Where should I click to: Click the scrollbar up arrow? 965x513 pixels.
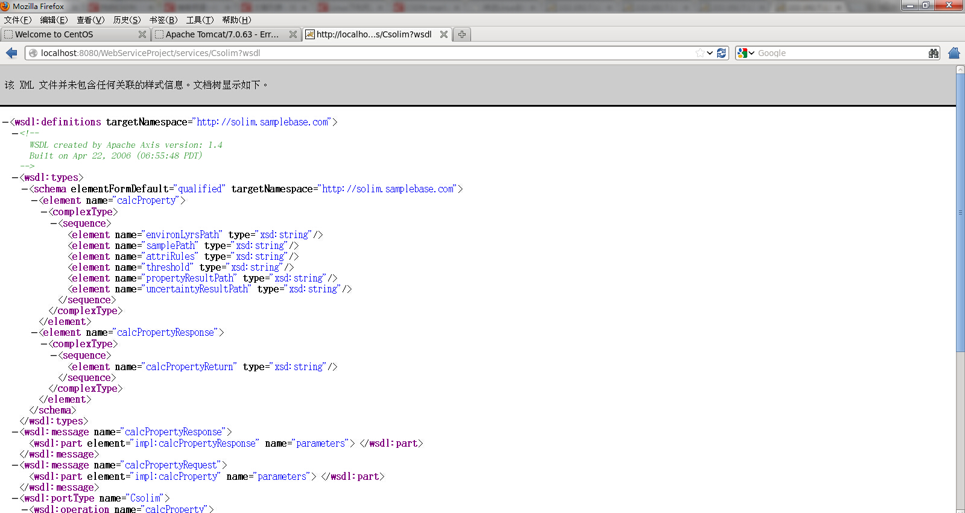(960, 69)
